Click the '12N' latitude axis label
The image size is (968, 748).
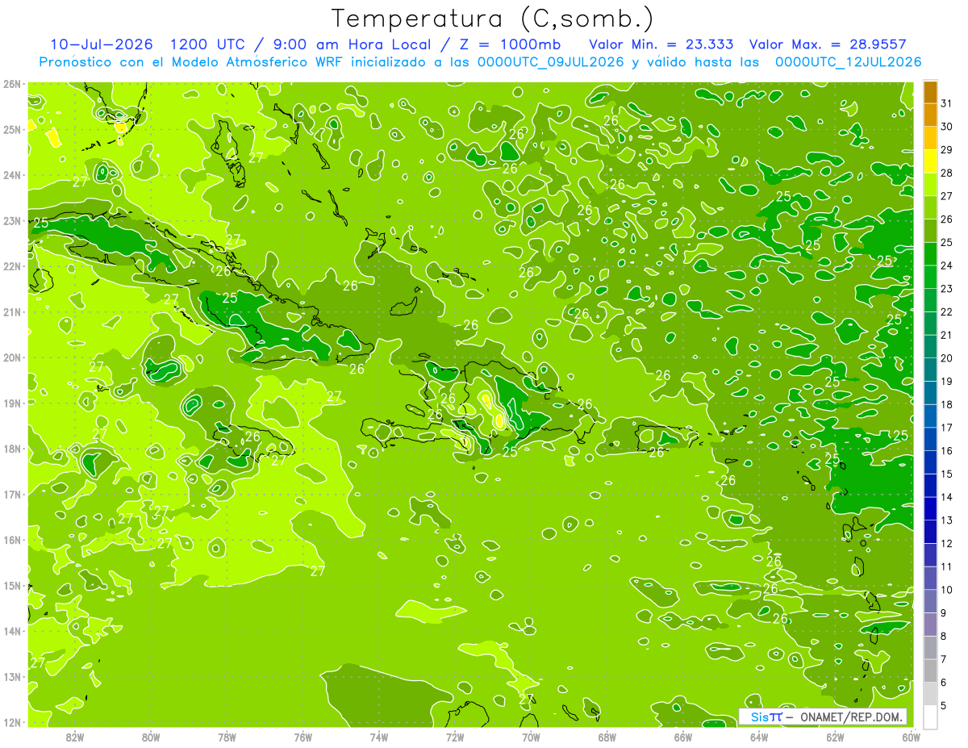[11, 722]
